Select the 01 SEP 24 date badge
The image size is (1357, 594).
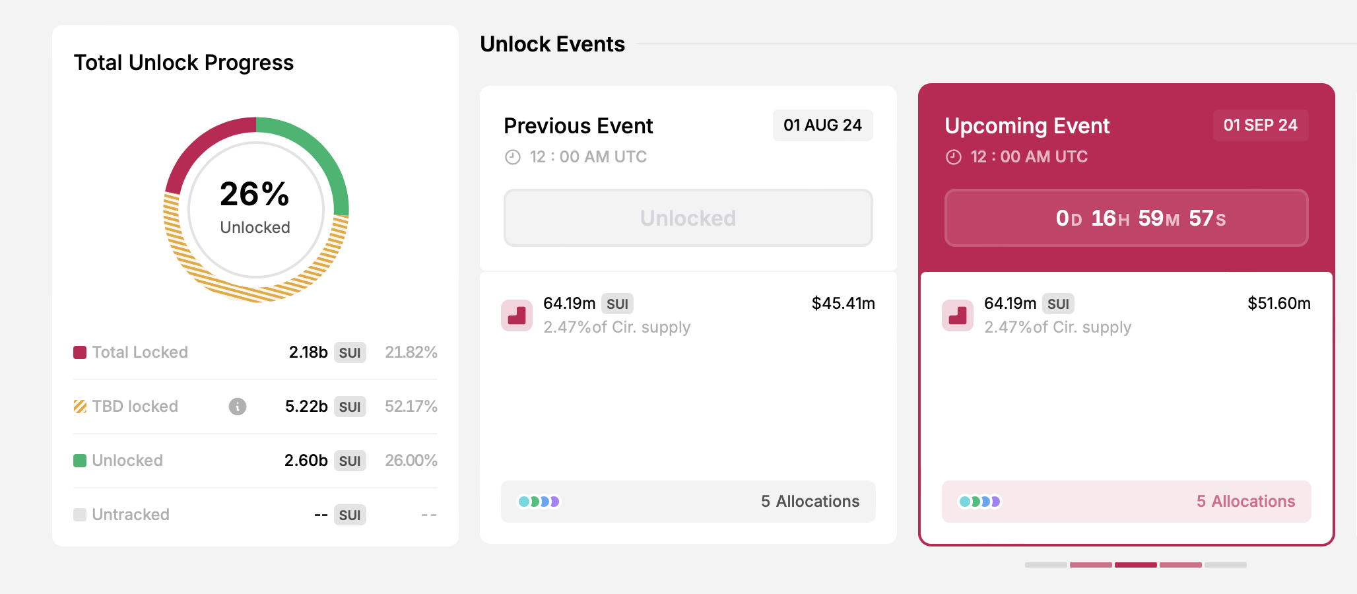tap(1260, 125)
